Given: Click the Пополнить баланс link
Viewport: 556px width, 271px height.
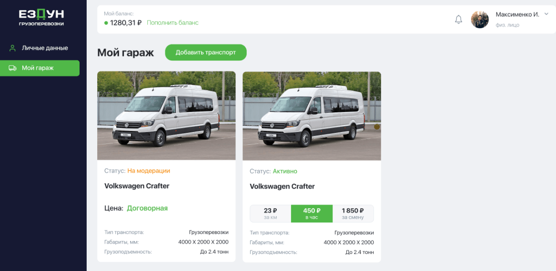Looking at the screenshot, I should 172,23.
